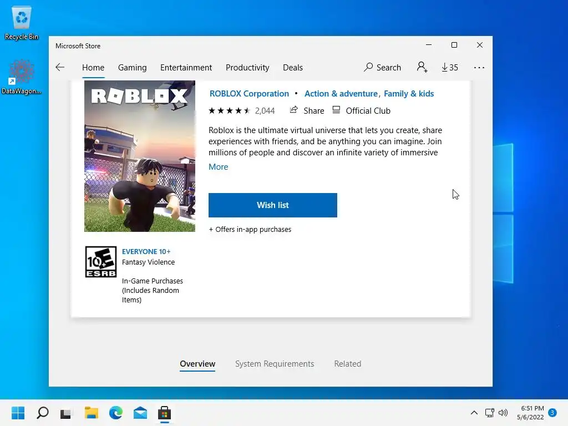The height and width of the screenshot is (426, 568).
Task: Click the Offers in-app purchases note
Action: coord(250,230)
